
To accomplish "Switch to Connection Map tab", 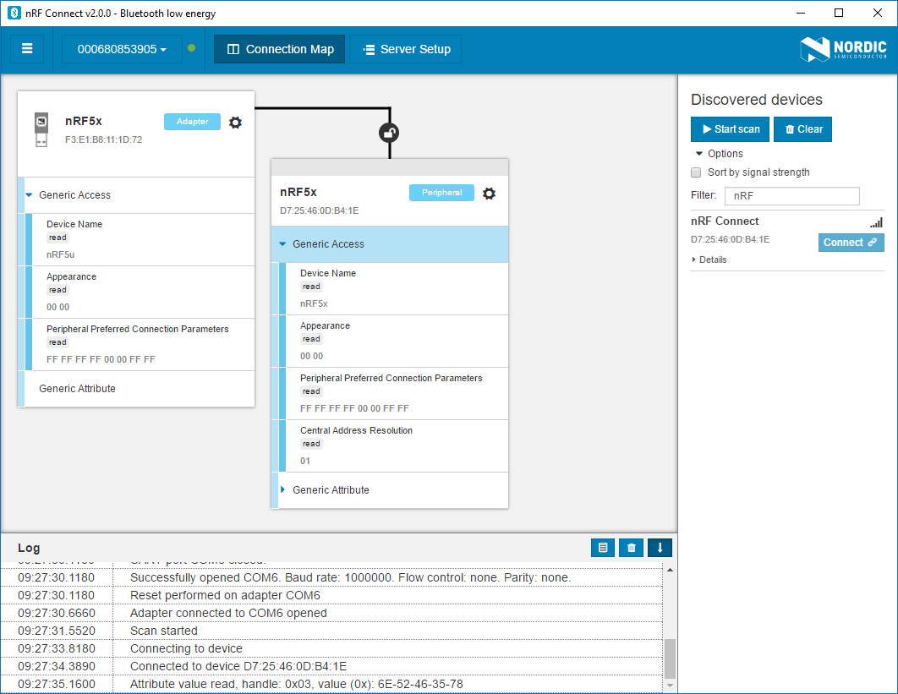I will click(x=280, y=49).
